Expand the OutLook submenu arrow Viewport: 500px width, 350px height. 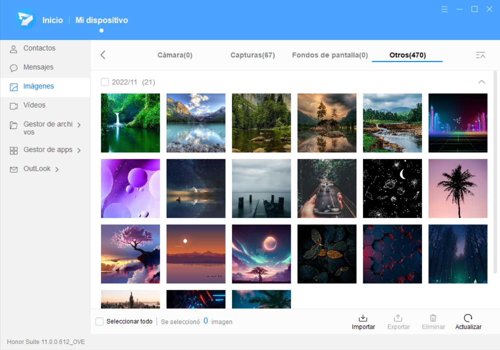click(57, 169)
